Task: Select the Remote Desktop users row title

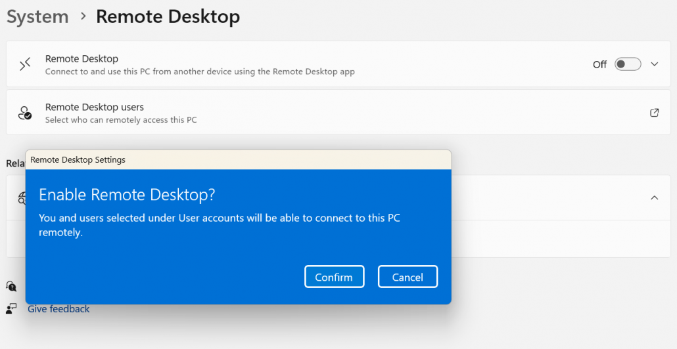Action: [x=94, y=107]
